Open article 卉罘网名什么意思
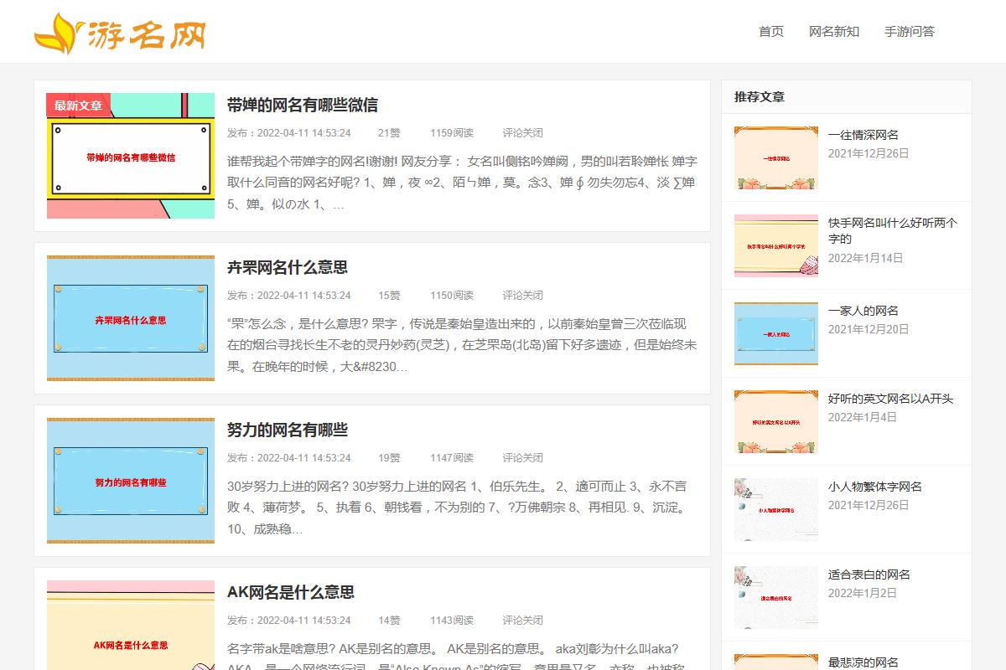1006x670 pixels. [288, 267]
